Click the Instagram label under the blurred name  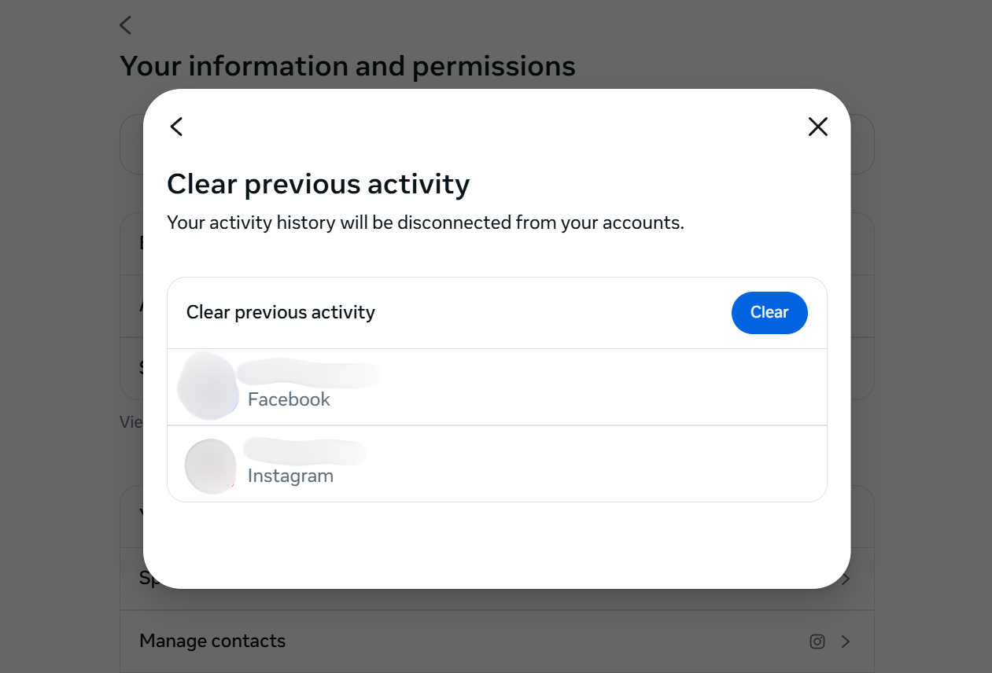(x=290, y=476)
